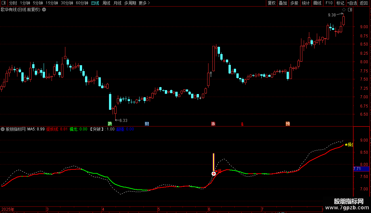This screenshot has width=371, height=213.
Task: Select the 30分钟 period
Action: (67, 3)
